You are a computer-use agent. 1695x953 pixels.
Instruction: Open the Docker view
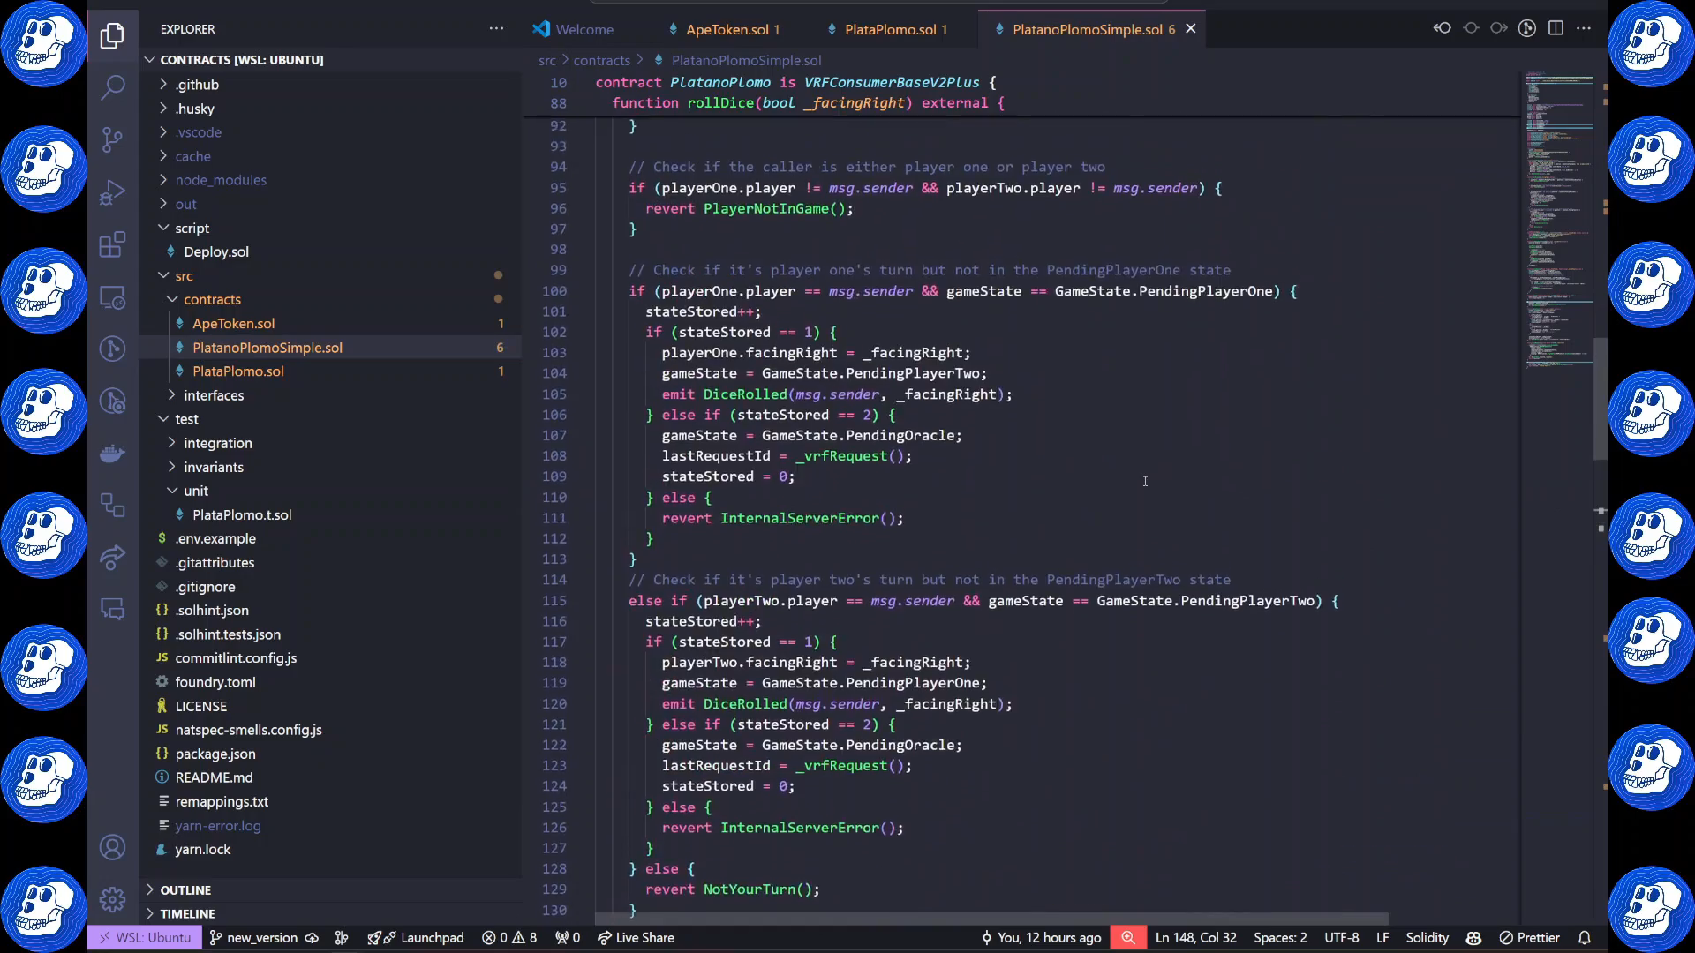(112, 454)
